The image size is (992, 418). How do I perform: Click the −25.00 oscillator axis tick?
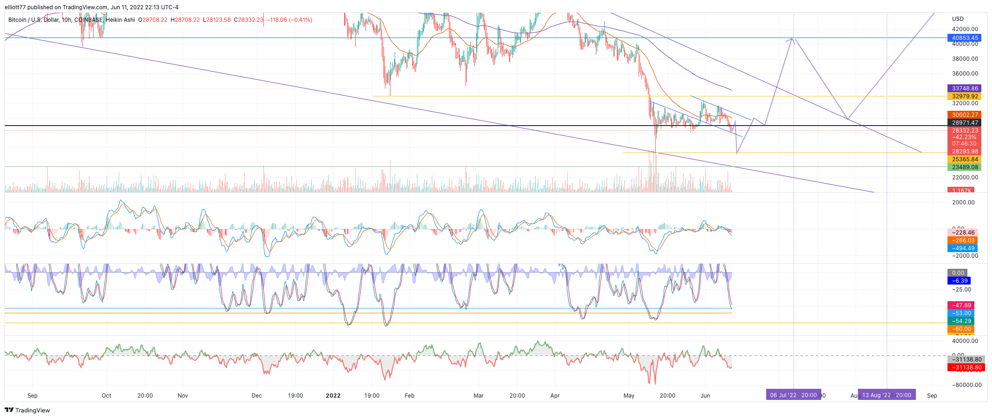[x=961, y=290]
